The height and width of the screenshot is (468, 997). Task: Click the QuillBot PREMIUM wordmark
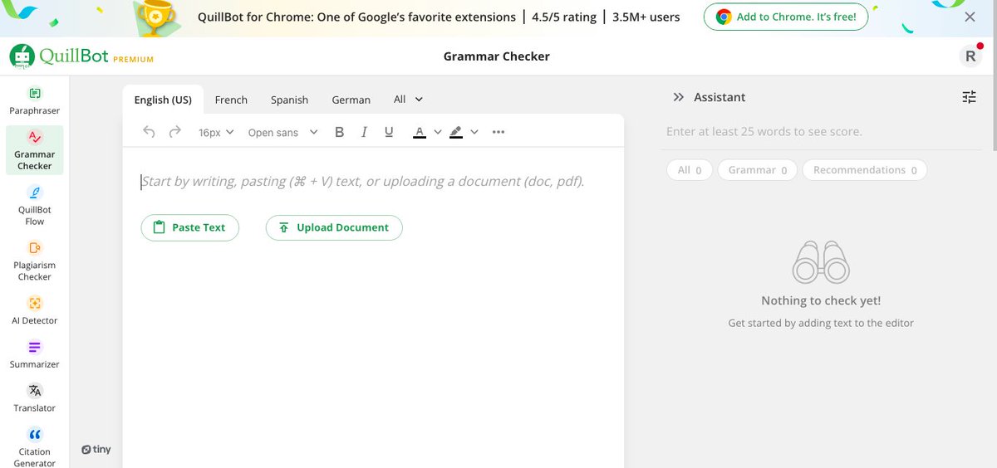(x=96, y=56)
